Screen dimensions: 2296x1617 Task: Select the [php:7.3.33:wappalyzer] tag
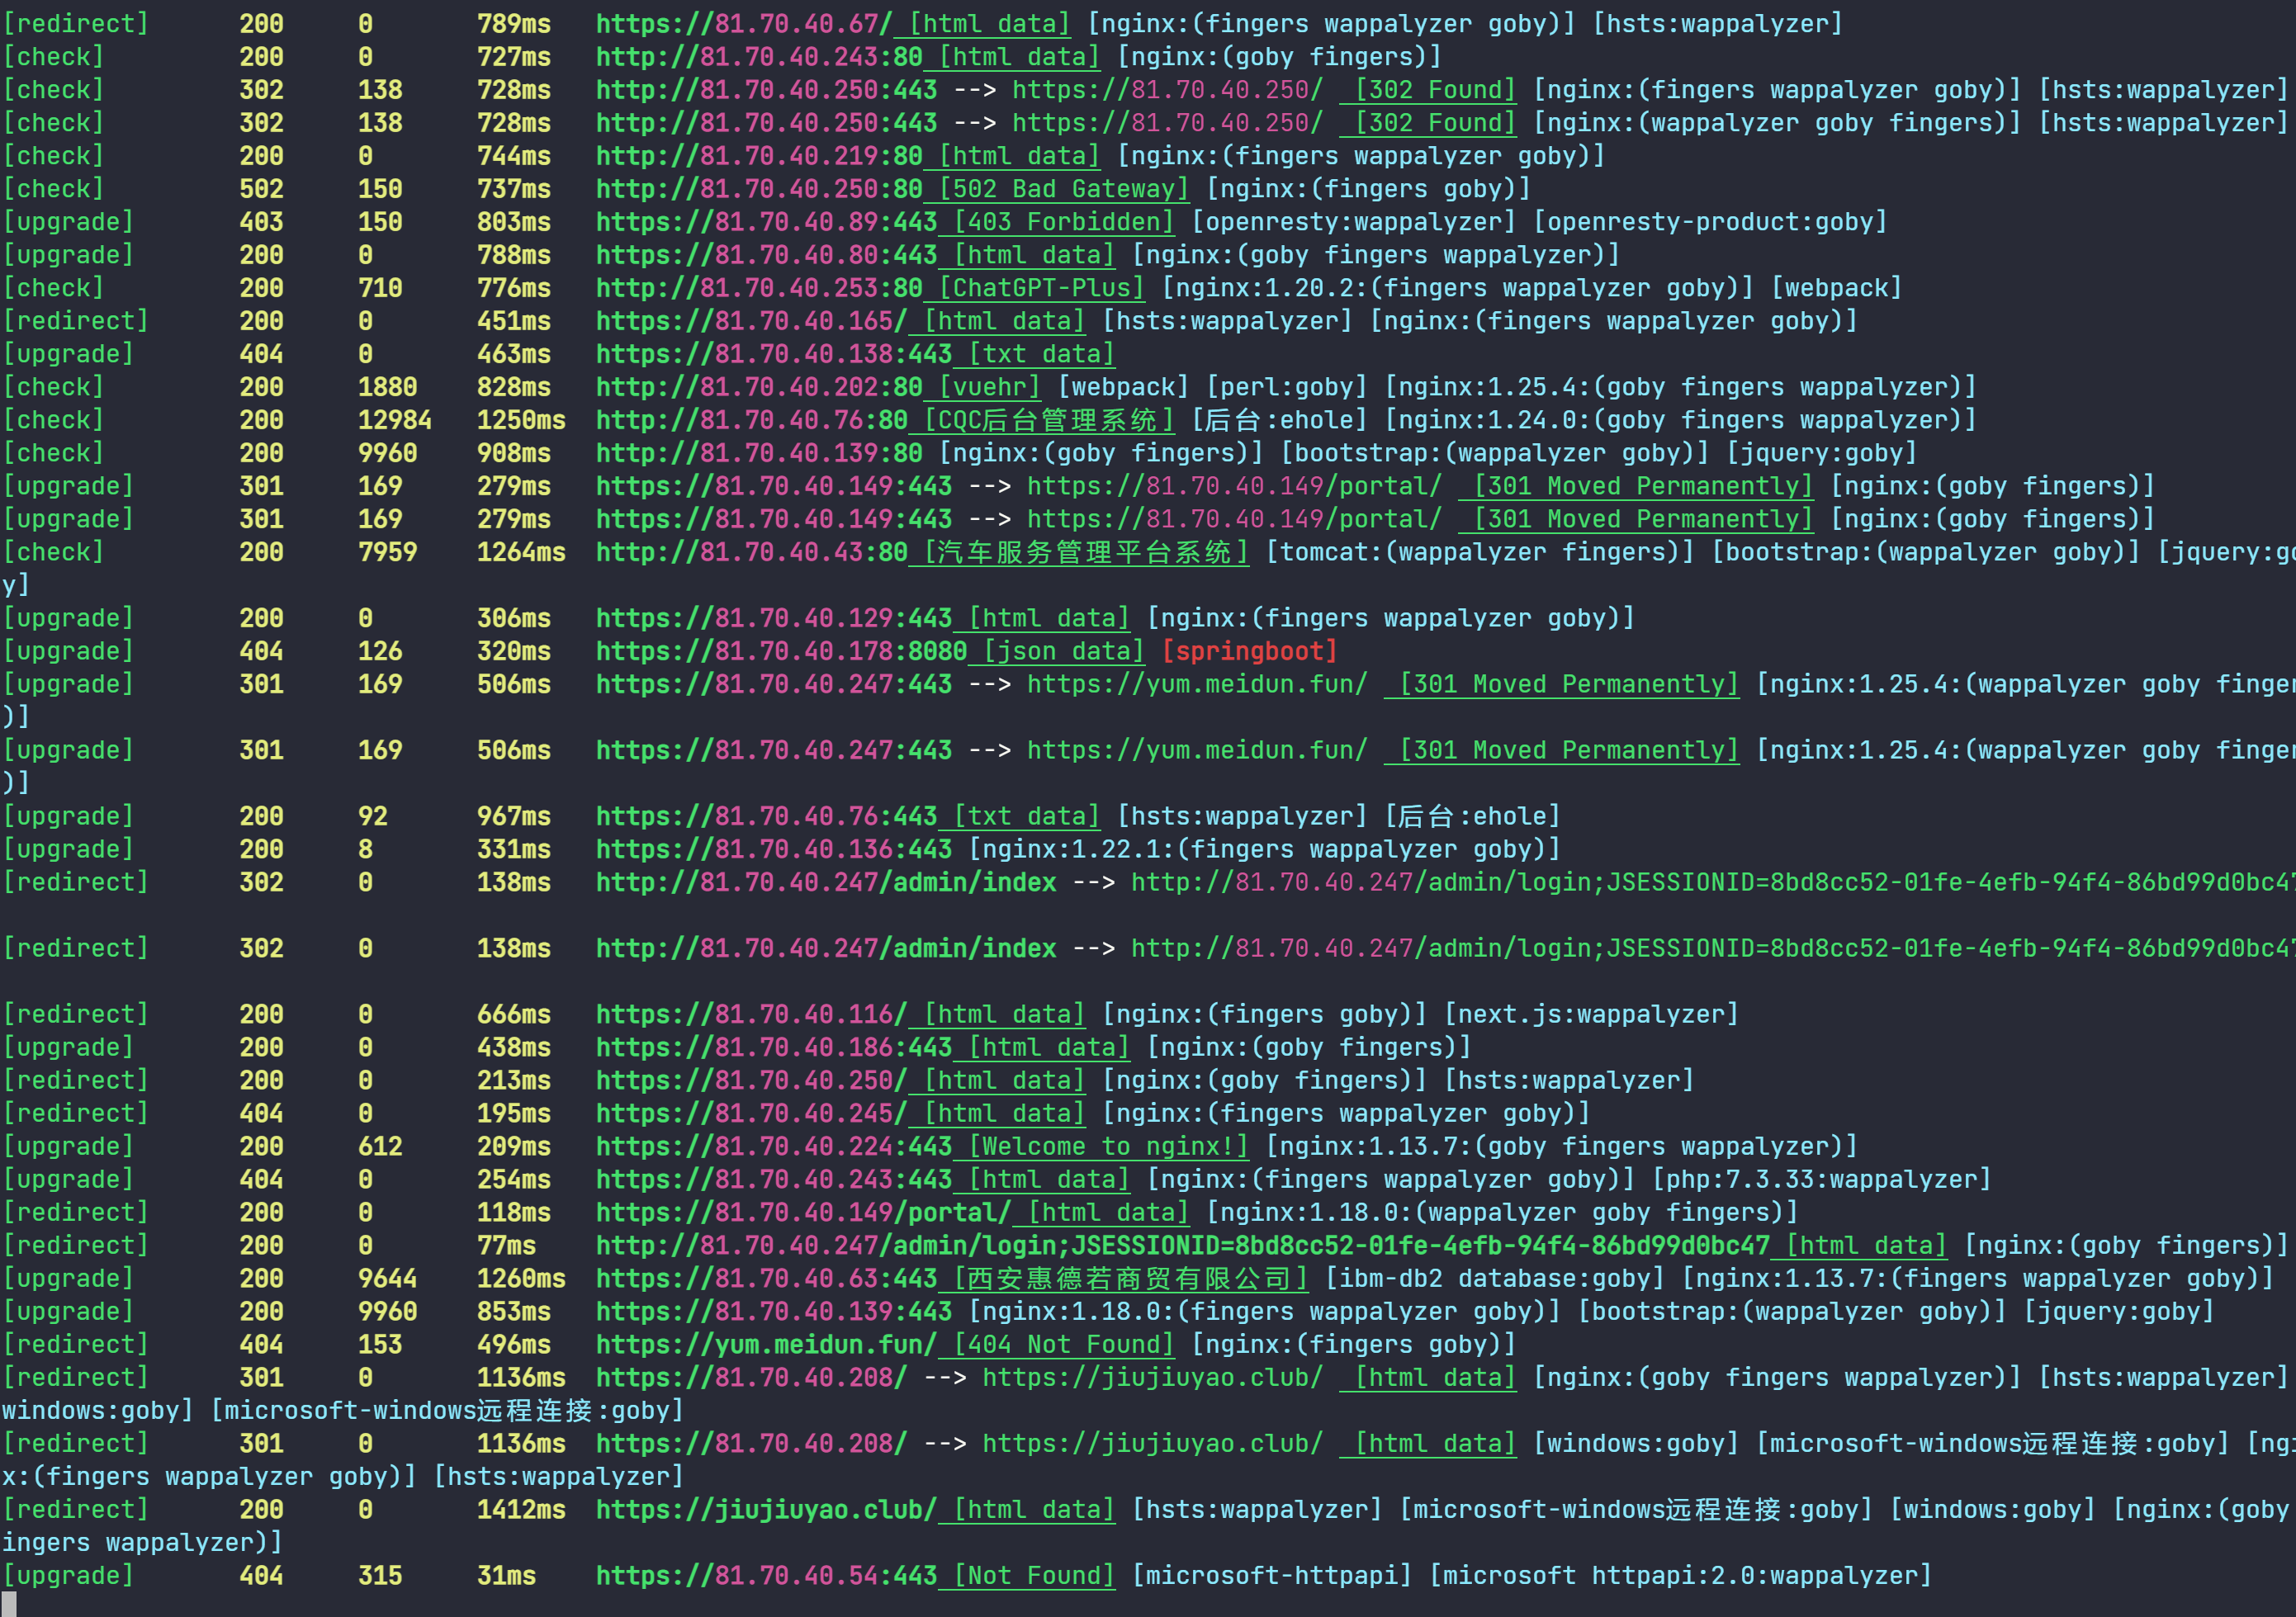pyautogui.click(x=1821, y=1178)
